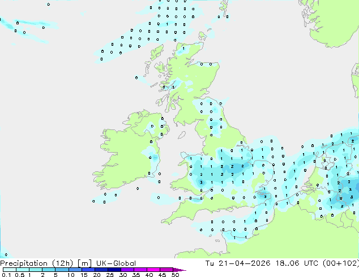Click the 30–35 purple legend swatch
The image size is (359, 277).
[x=127, y=270]
